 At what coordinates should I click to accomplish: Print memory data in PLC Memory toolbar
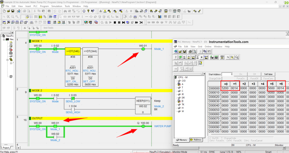coord(190,52)
